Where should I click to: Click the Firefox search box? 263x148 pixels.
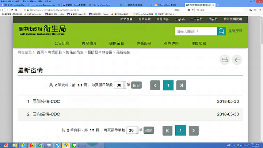[x=220, y=10]
